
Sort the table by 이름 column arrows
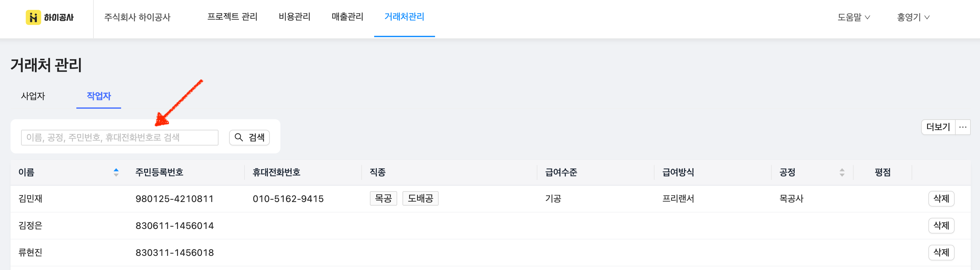point(116,172)
